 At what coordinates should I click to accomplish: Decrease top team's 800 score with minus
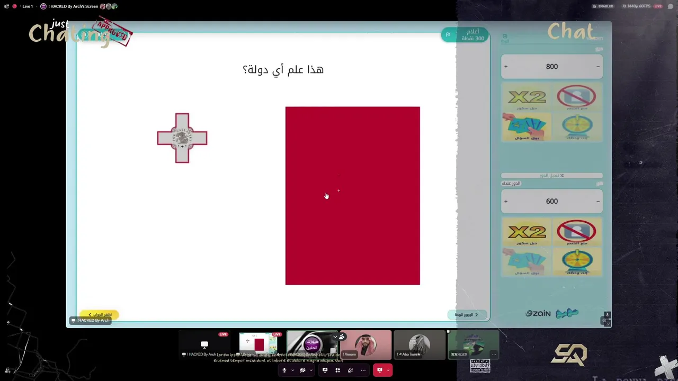[598, 67]
